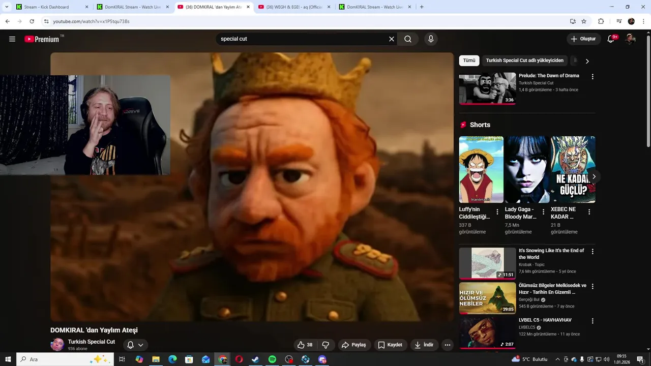Open the Luffy'nin Ciddileştiği short thumbnail
This screenshot has height=366, width=651.
[481, 169]
